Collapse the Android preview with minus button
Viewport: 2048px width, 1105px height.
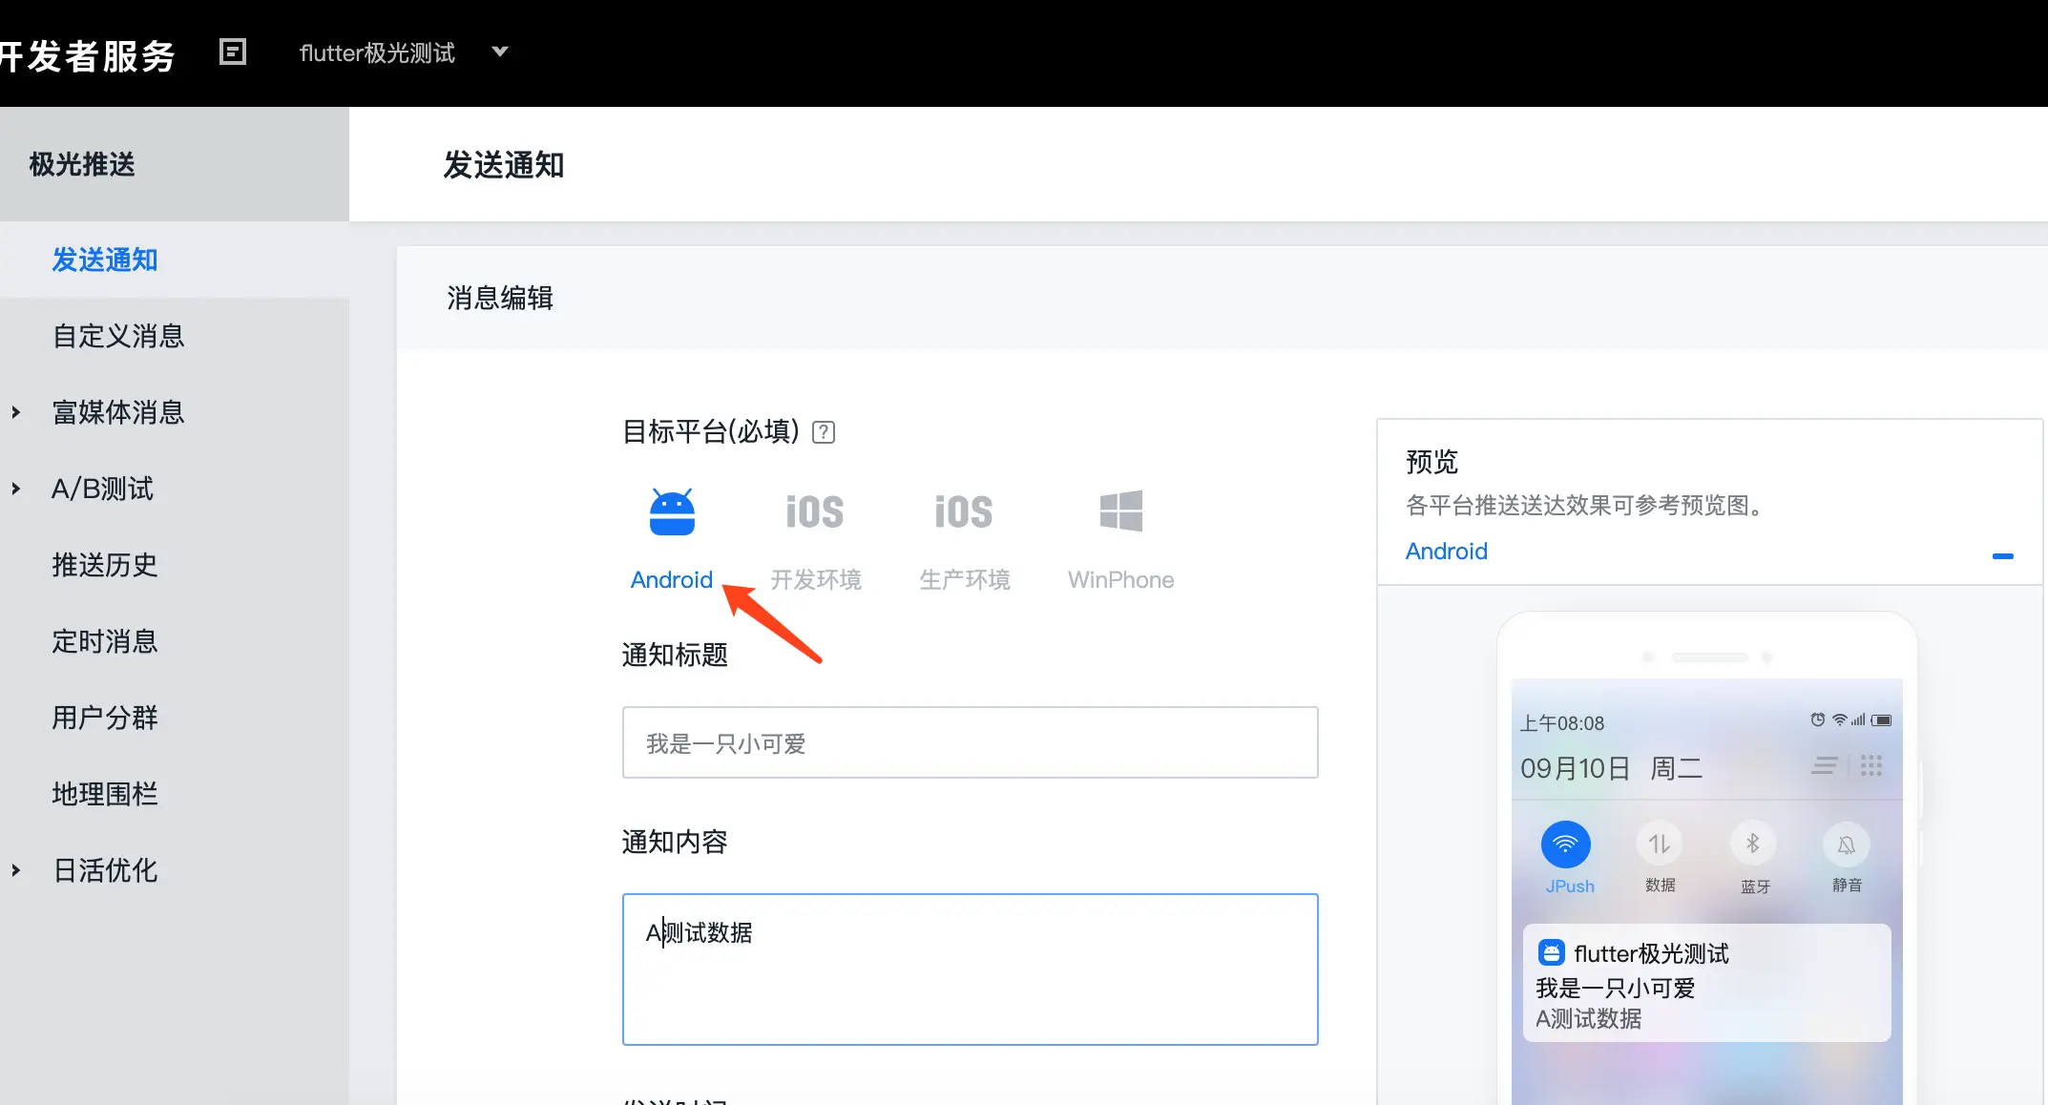tap(2002, 555)
